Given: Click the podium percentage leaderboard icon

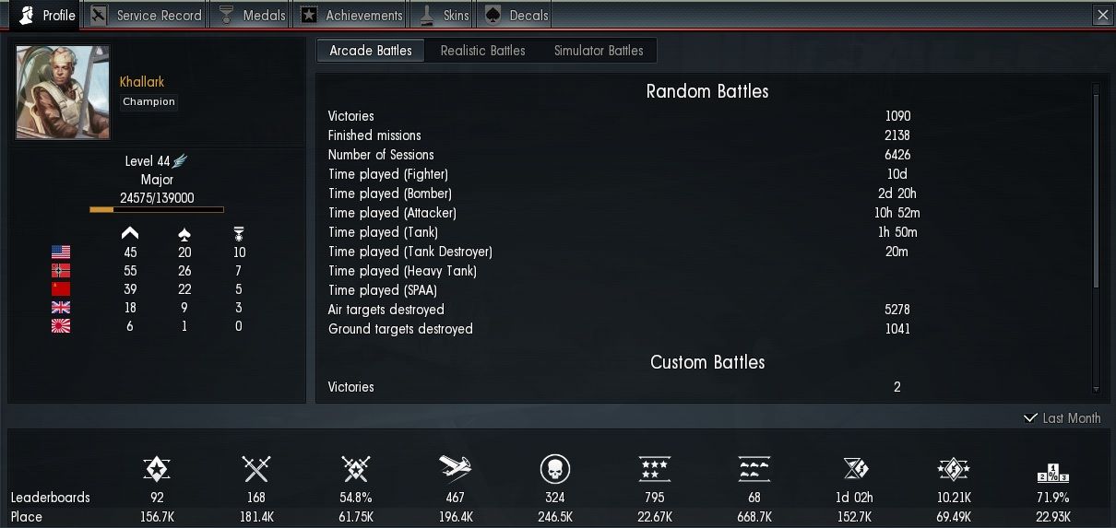Looking at the screenshot, I should (x=1052, y=472).
